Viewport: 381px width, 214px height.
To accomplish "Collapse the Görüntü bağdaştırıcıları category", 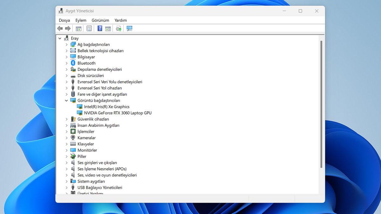I will pos(67,101).
